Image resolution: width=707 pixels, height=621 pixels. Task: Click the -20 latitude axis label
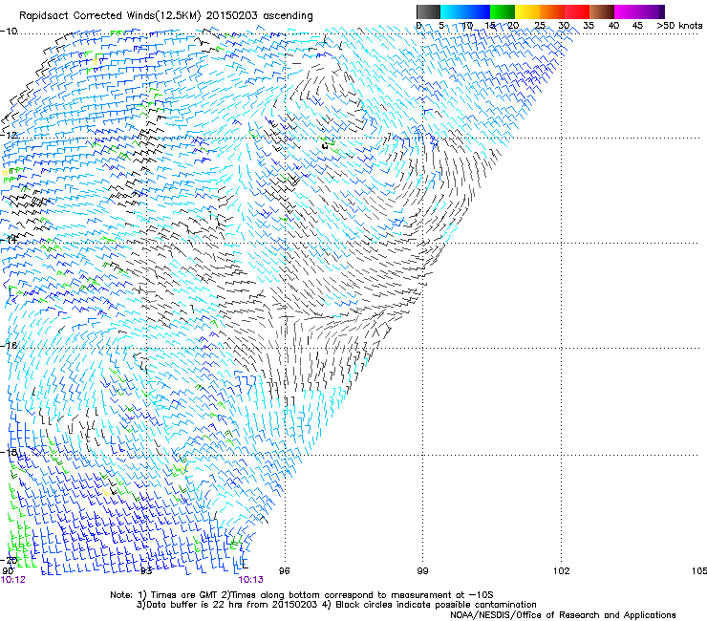point(9,560)
